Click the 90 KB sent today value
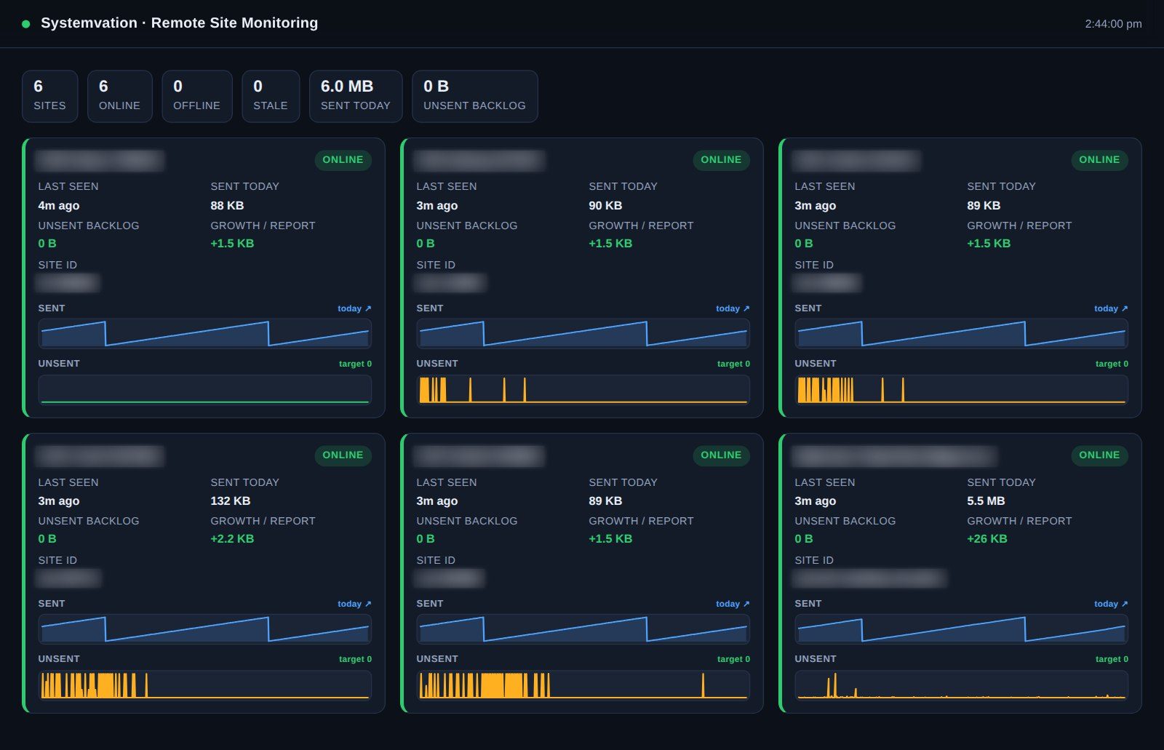This screenshot has height=750, width=1164. point(605,206)
